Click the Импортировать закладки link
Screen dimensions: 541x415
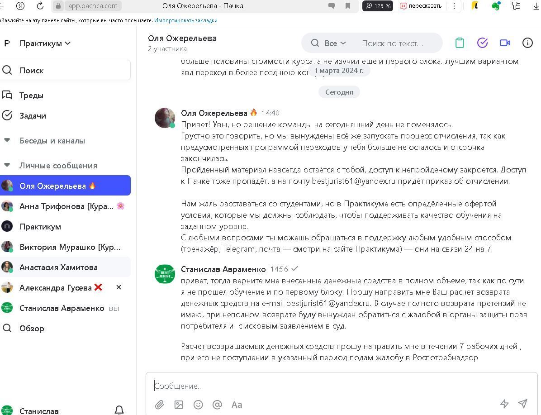[186, 20]
